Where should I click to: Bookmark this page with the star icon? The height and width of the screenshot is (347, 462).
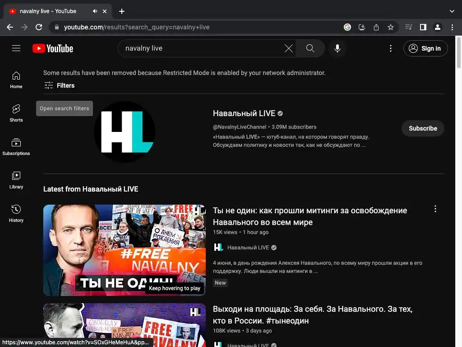click(x=391, y=27)
